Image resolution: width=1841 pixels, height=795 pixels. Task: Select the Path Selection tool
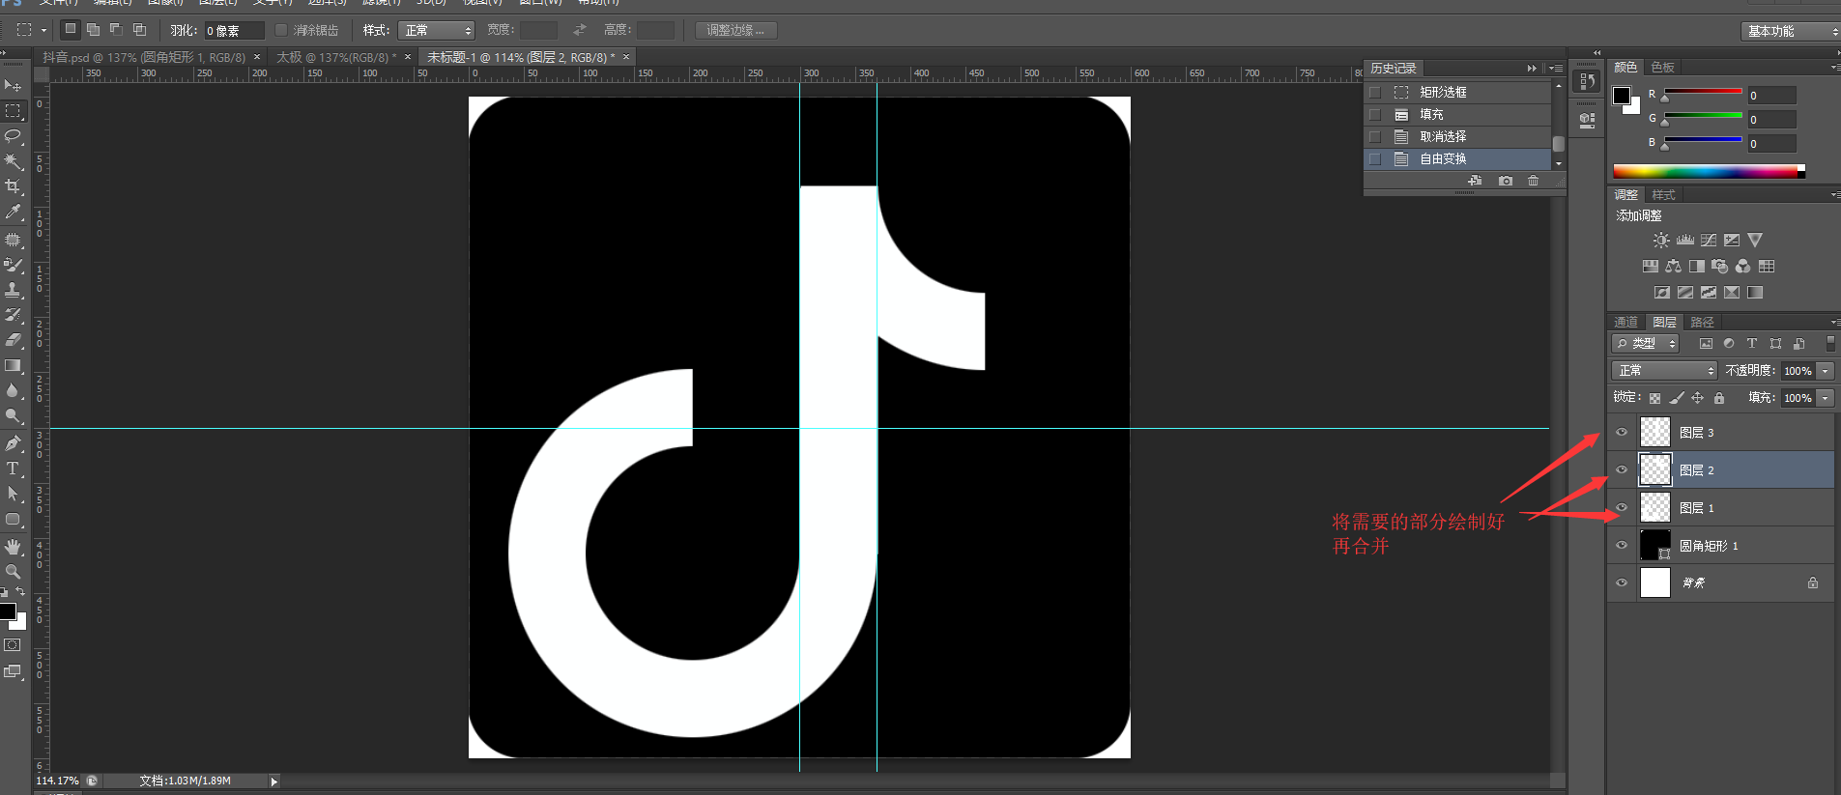pyautogui.click(x=13, y=494)
